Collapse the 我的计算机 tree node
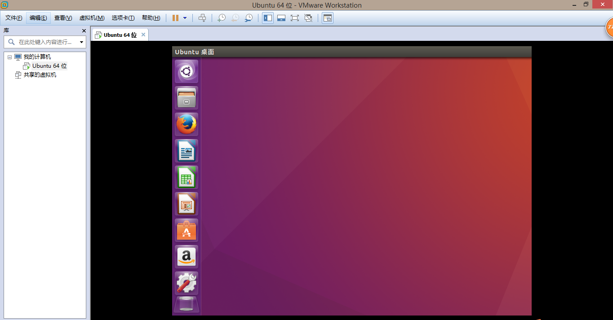This screenshot has width=613, height=320. (9, 57)
